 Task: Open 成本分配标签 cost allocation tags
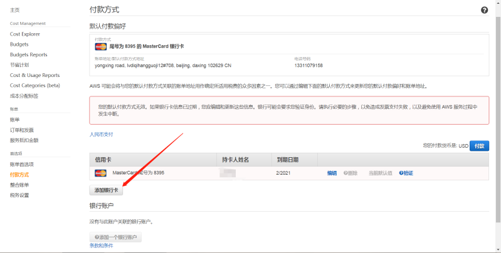click(x=24, y=96)
